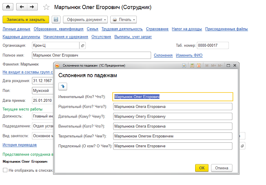Save using the floppy disk icon
Screen dimensions: 266x185
pos(56,19)
